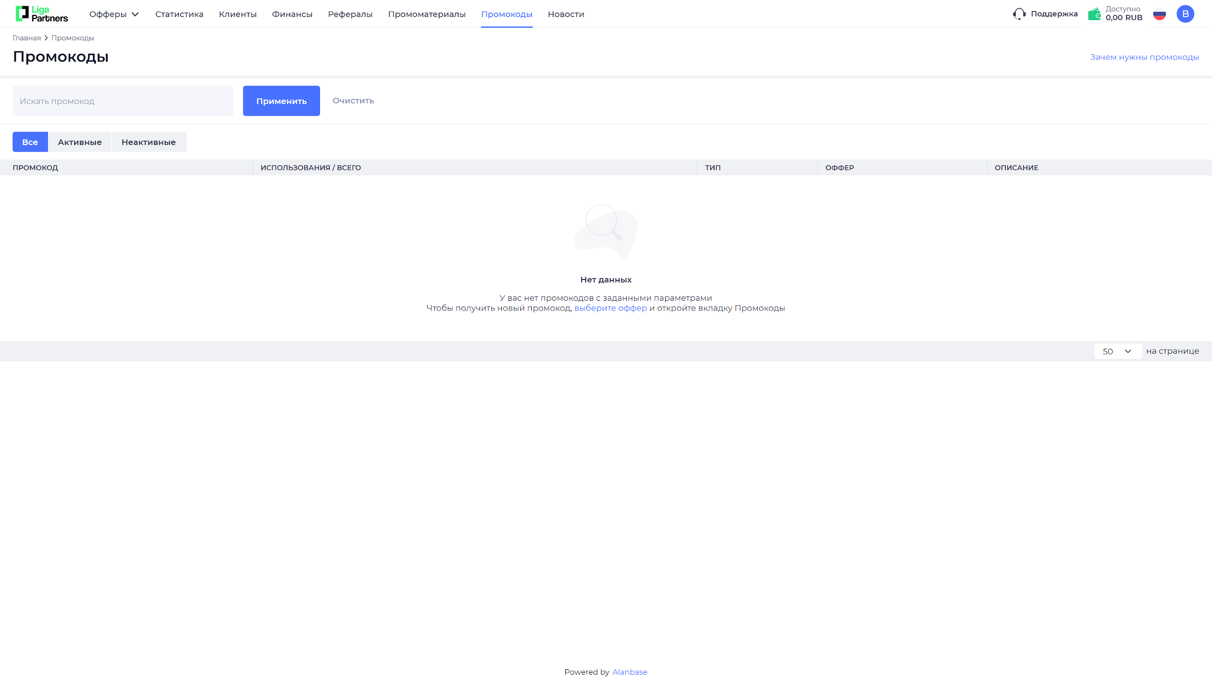Focus the Искать промокод search field

(x=123, y=101)
